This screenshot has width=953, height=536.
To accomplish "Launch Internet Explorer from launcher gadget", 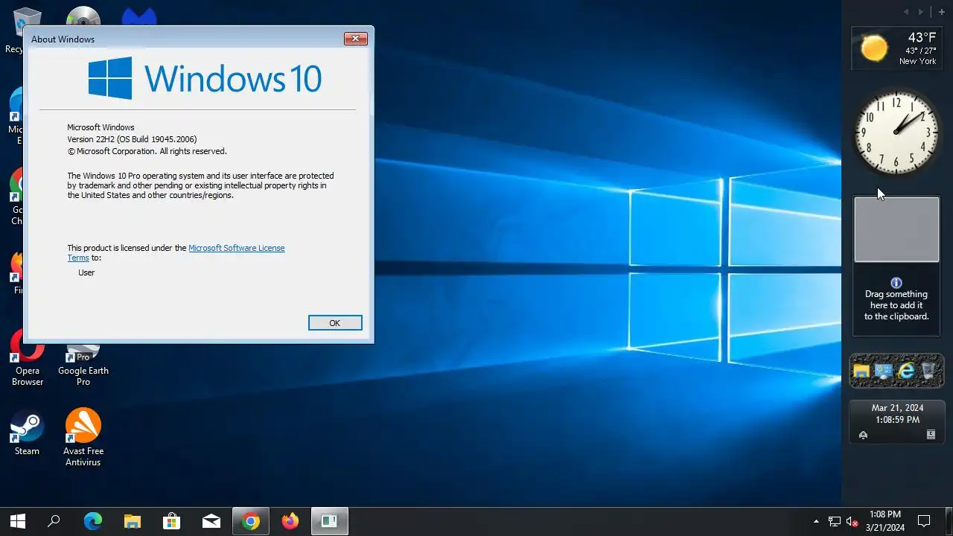I will (x=906, y=371).
